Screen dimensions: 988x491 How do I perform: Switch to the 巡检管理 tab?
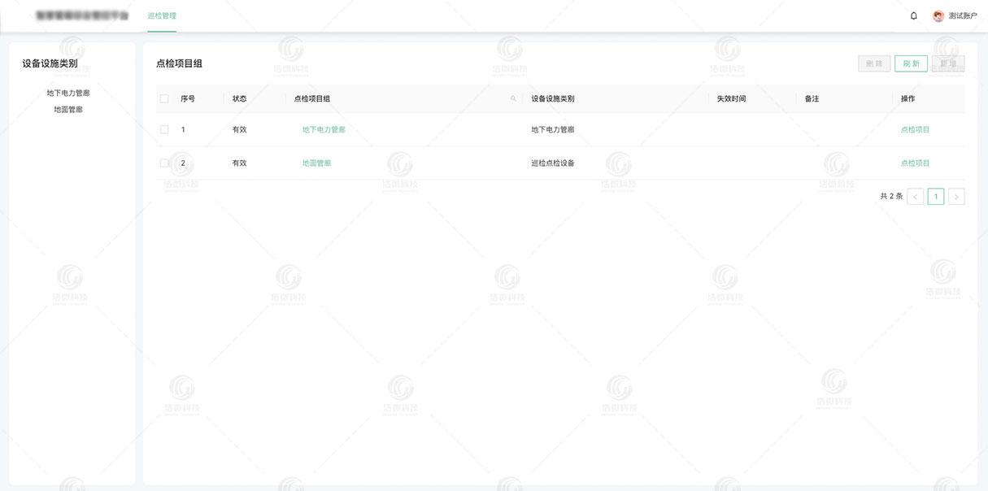tap(162, 15)
